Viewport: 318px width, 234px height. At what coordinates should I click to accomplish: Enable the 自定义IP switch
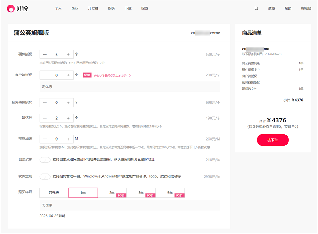point(45,160)
